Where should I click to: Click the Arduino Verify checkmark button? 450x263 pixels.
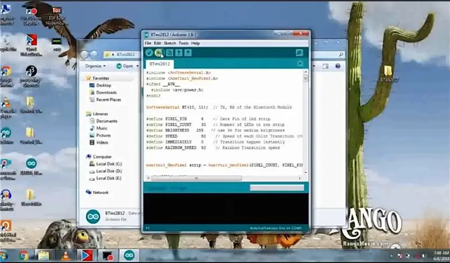click(x=149, y=53)
